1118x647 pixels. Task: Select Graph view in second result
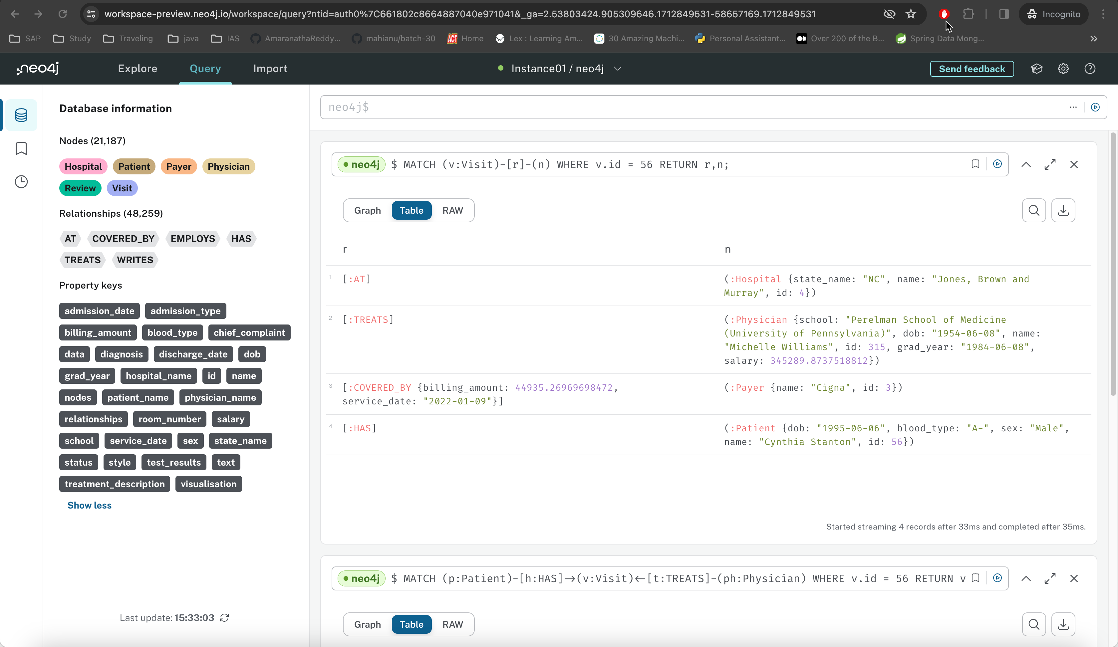click(x=367, y=624)
